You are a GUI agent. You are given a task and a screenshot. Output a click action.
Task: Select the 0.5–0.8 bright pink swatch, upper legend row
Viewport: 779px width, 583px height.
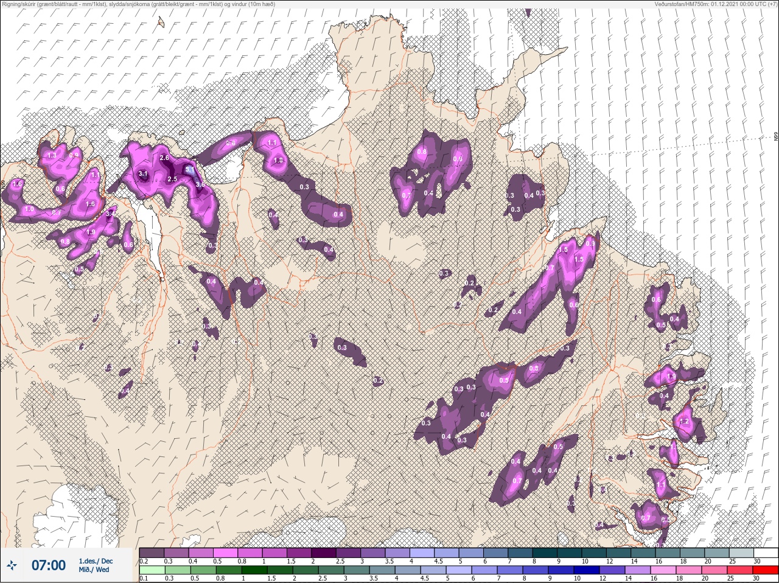[226, 553]
